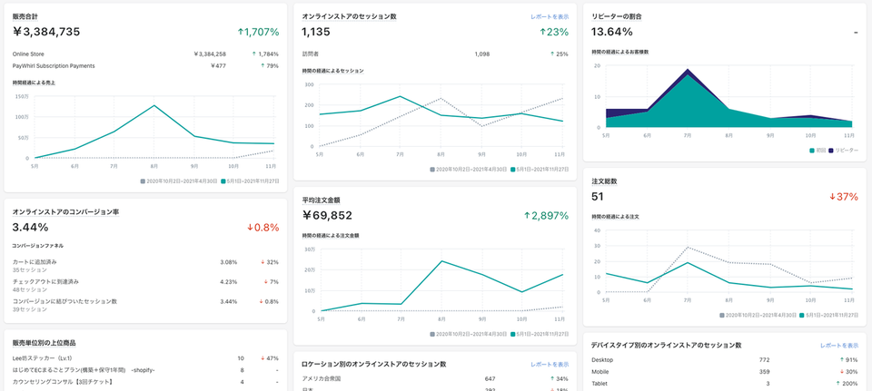The width and height of the screenshot is (872, 391).
Task: Open the オンラインストアのセッション数 card title
Action: 349,17
